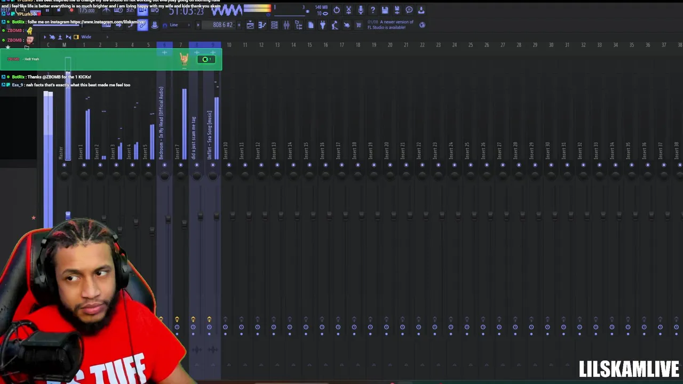Image resolution: width=683 pixels, height=384 pixels.
Task: Open help with the question mark icon
Action: (x=372, y=10)
